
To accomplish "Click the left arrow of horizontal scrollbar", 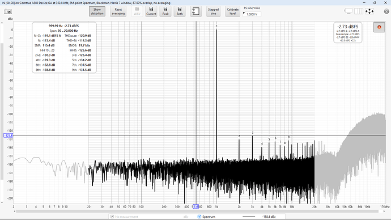I will [x=15, y=211].
